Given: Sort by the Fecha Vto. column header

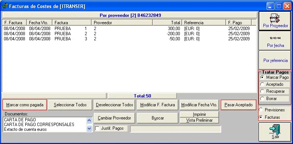Looking at the screenshot, I should 40,23.
